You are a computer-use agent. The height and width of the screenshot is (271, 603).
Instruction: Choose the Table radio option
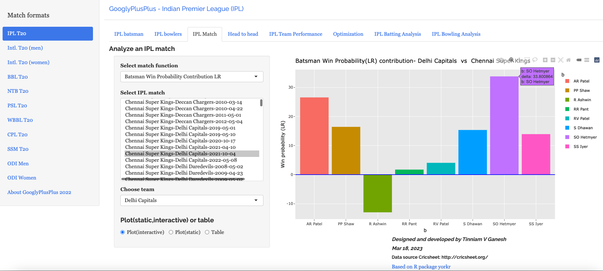pyautogui.click(x=207, y=232)
